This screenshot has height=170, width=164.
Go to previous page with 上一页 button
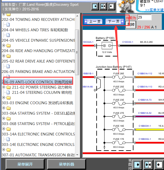click(93, 21)
